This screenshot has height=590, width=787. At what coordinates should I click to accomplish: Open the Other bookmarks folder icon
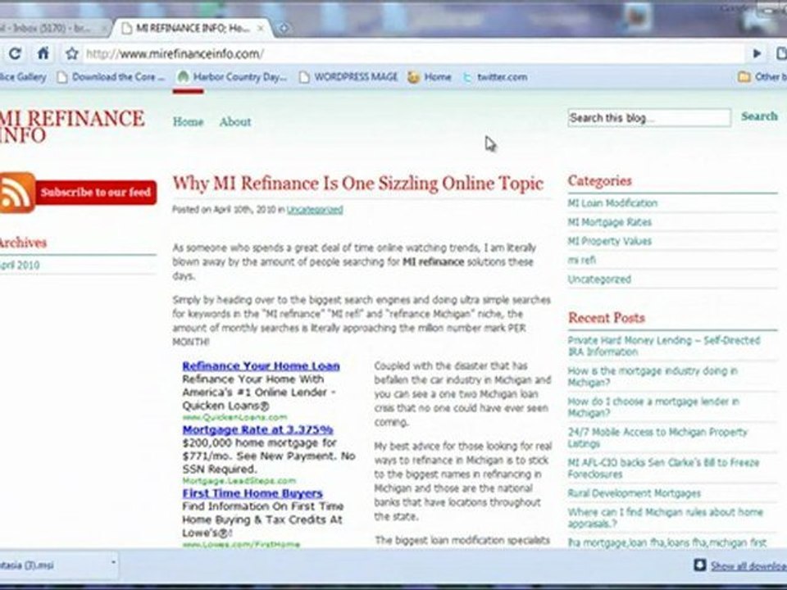[744, 77]
